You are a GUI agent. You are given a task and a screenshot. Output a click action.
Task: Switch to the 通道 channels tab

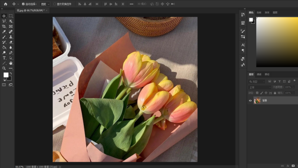[x=259, y=74]
